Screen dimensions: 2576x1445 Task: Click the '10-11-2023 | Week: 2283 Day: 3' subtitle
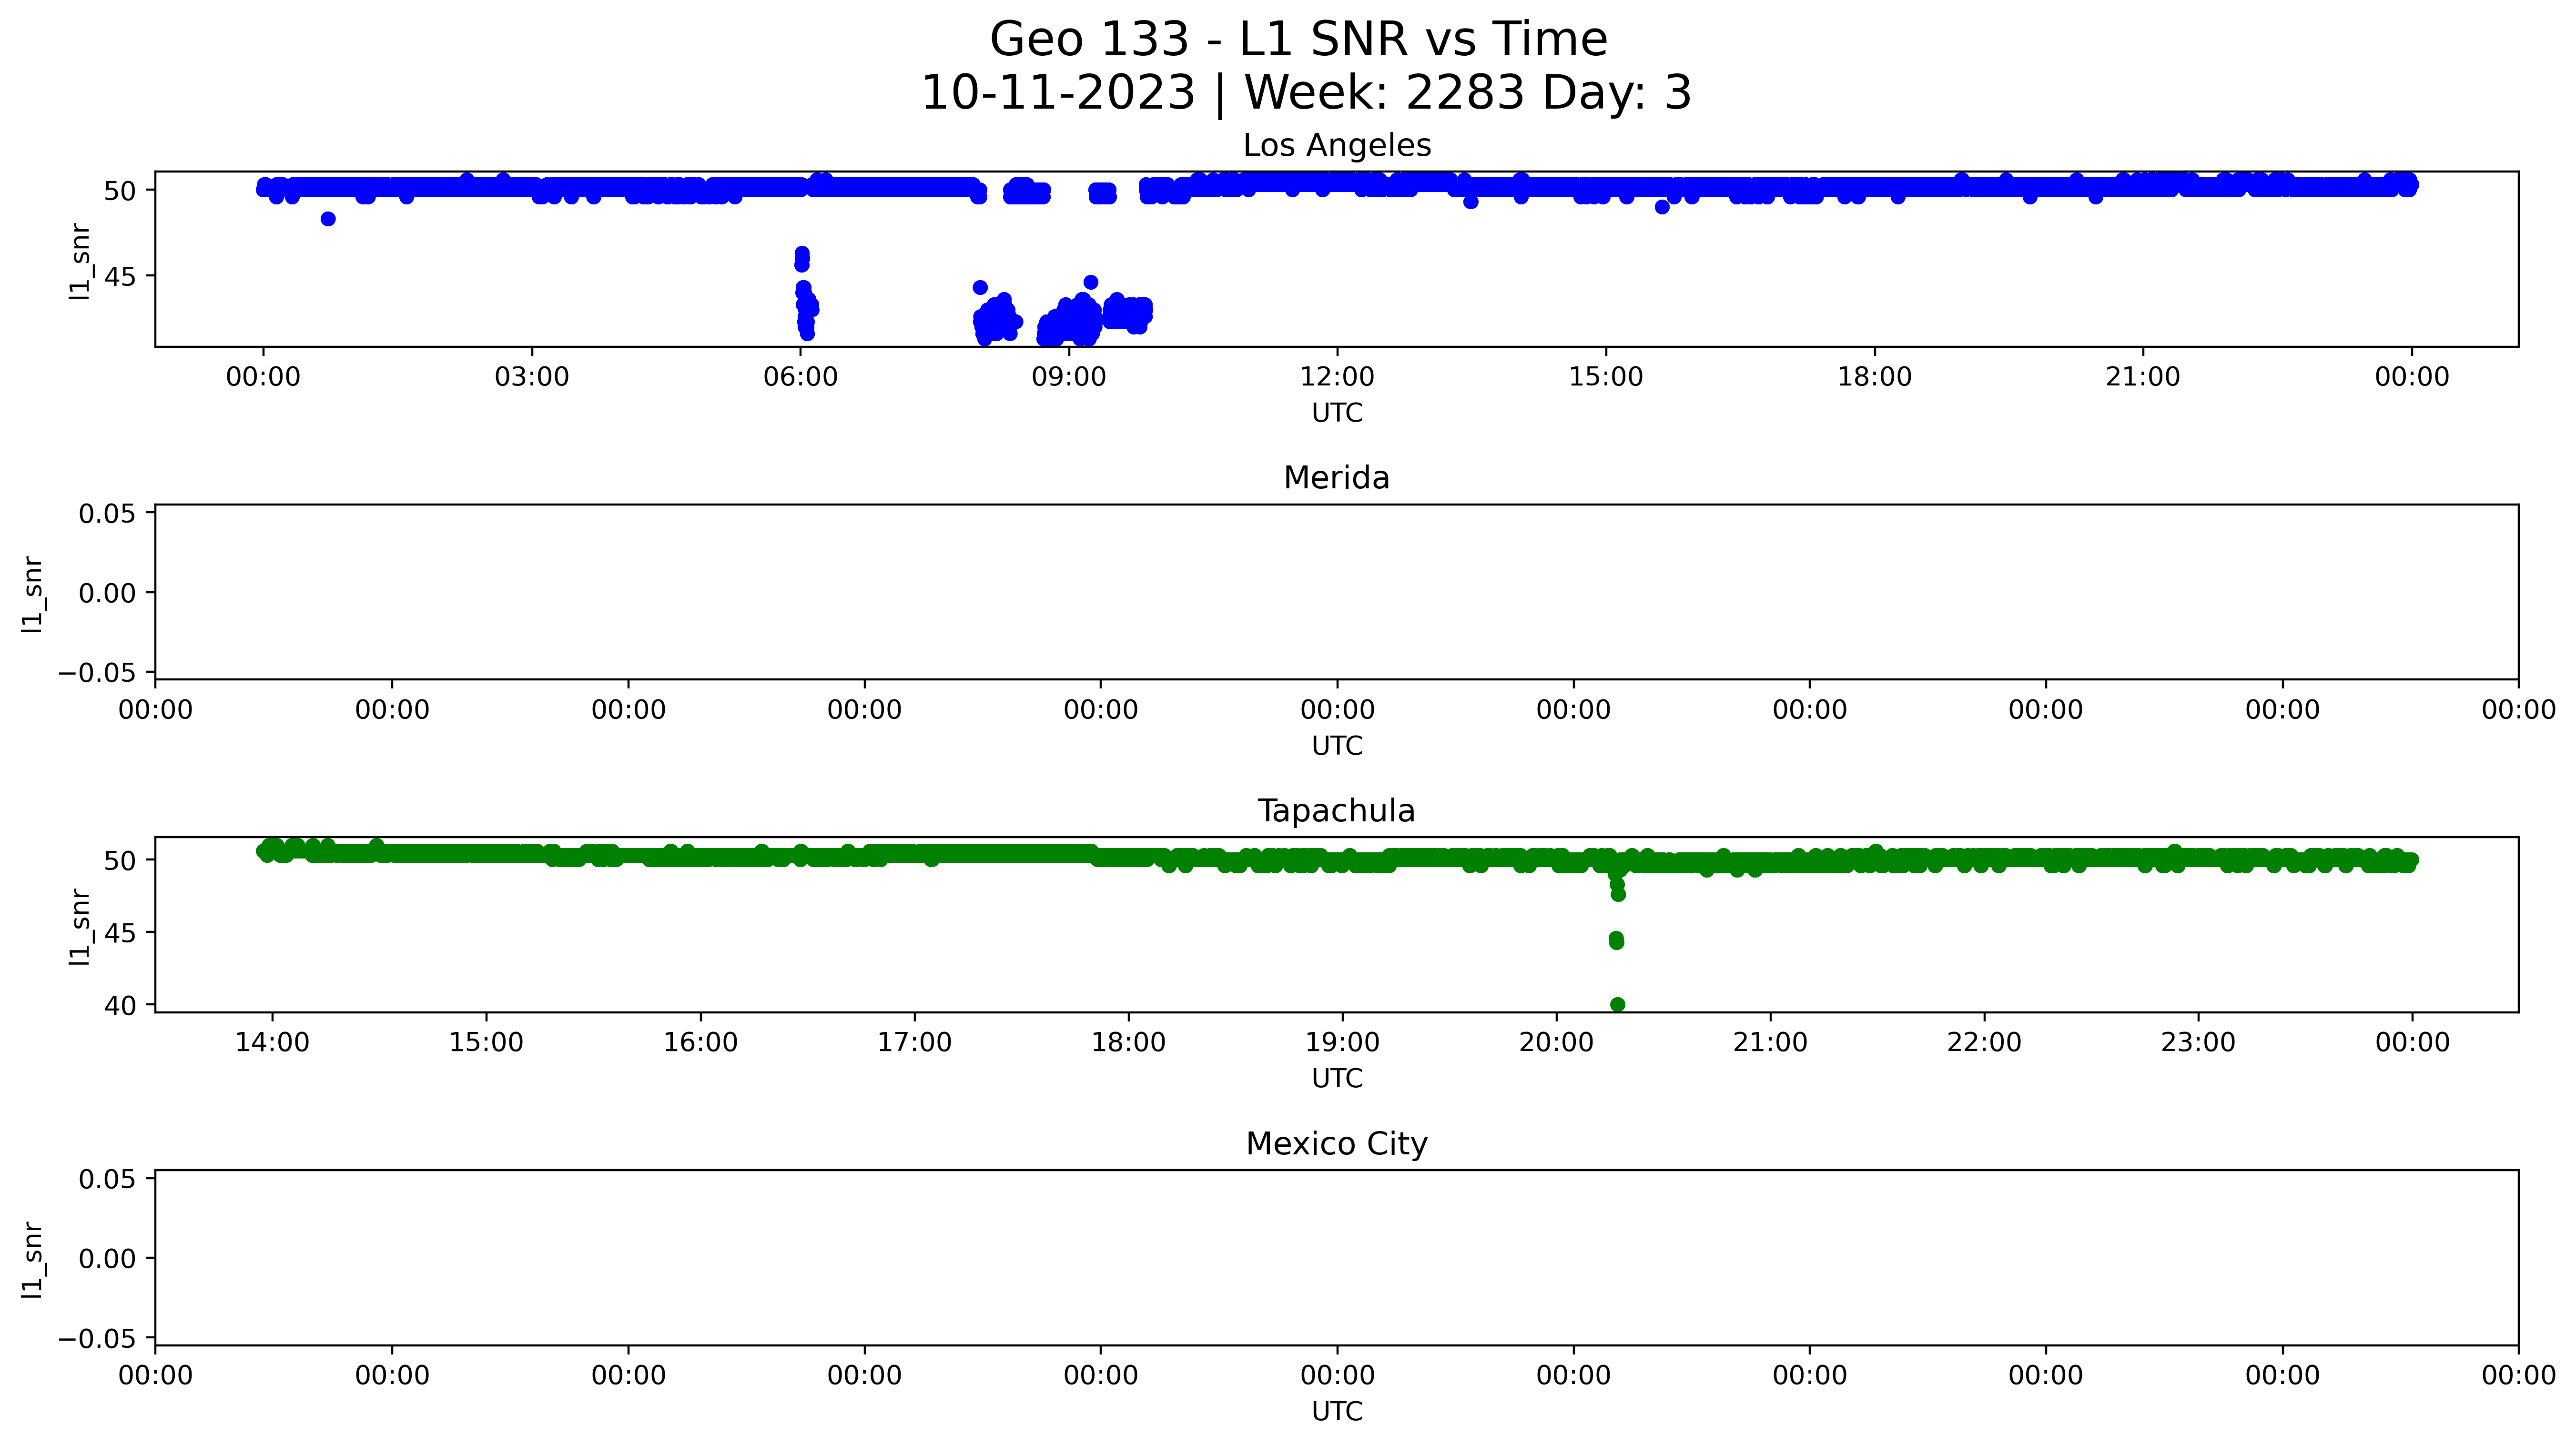click(1306, 93)
